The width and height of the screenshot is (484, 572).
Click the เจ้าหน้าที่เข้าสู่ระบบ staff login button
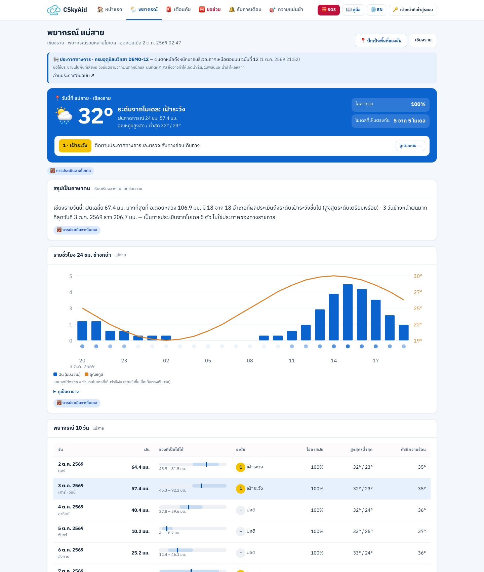pos(413,10)
